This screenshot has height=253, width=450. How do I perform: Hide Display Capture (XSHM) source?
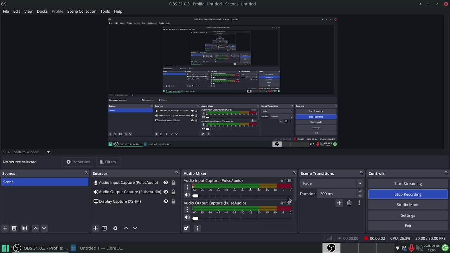(166, 201)
